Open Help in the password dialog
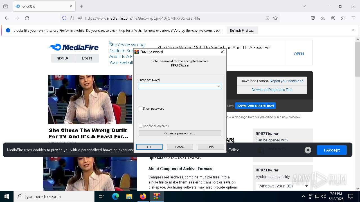 point(211,147)
